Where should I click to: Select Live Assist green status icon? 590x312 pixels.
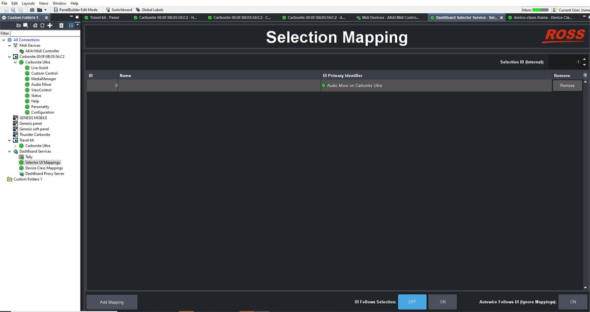28,67
